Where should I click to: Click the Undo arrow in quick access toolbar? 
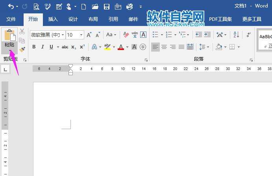[11, 7]
